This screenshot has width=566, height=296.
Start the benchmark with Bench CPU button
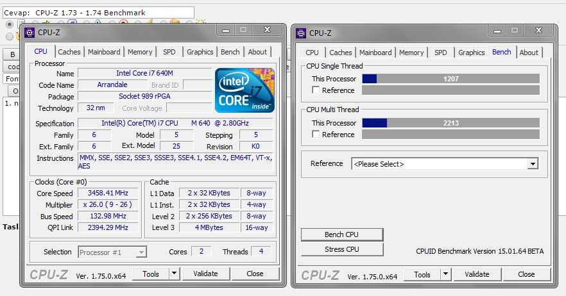click(342, 234)
